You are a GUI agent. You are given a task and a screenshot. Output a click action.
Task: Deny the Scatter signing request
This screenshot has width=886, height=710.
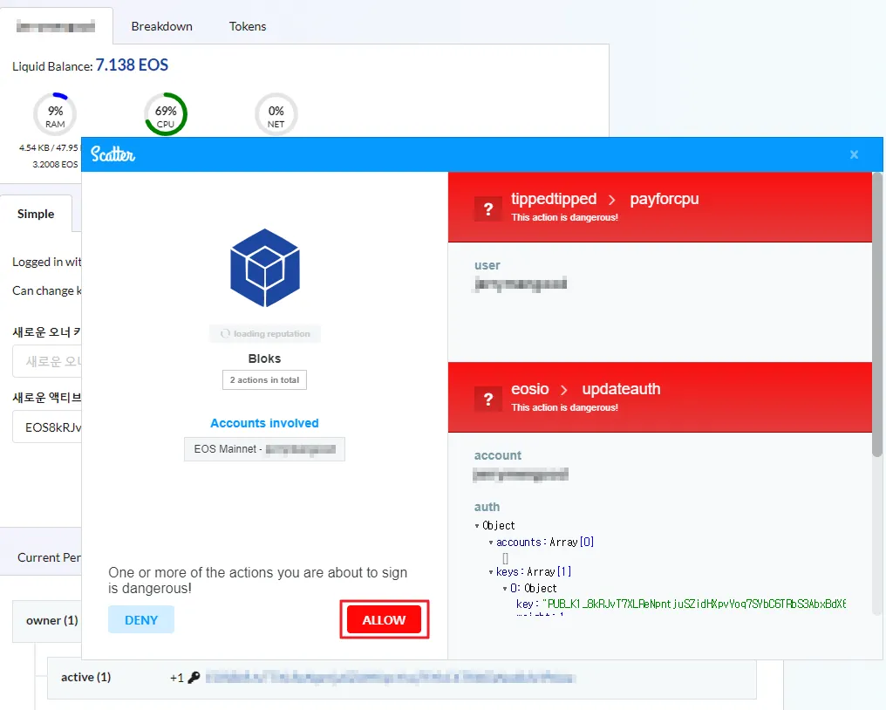(x=141, y=619)
